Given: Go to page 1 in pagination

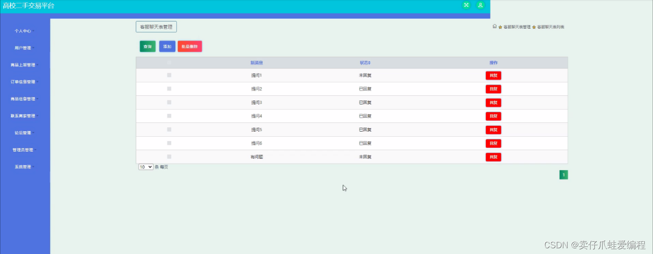Looking at the screenshot, I should coord(563,175).
